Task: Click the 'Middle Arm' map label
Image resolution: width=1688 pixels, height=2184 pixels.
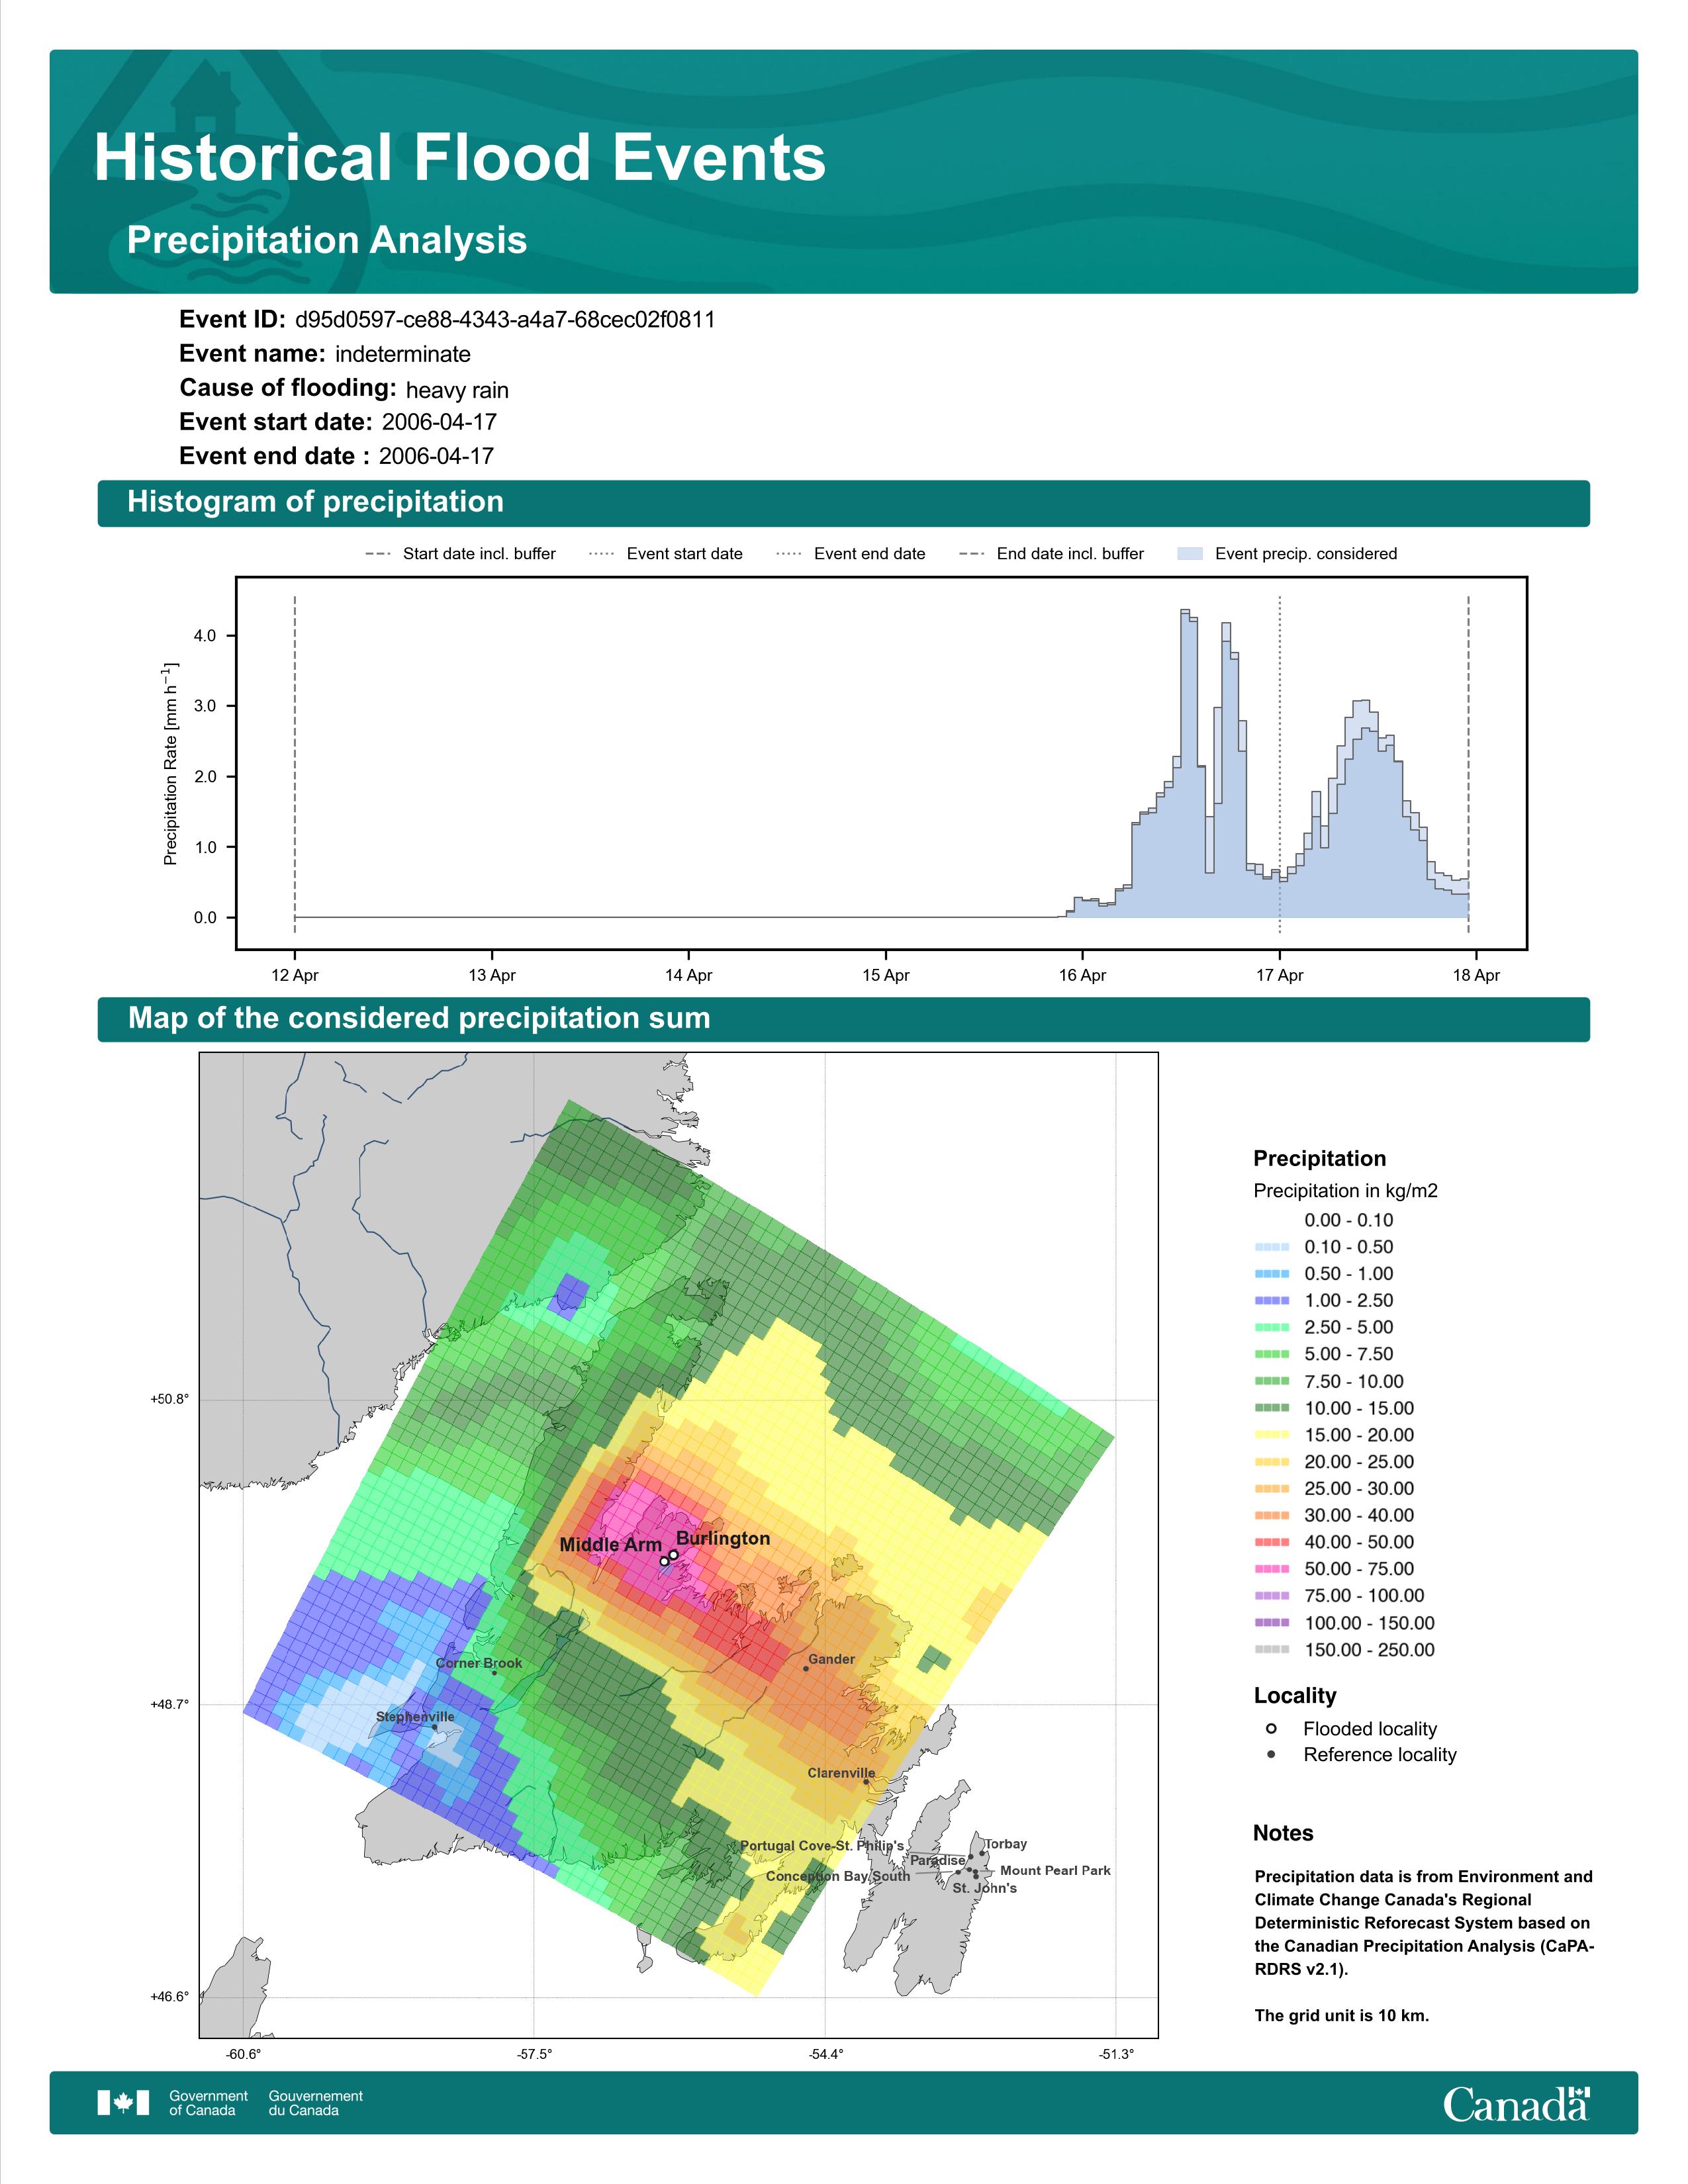Action: (610, 1545)
